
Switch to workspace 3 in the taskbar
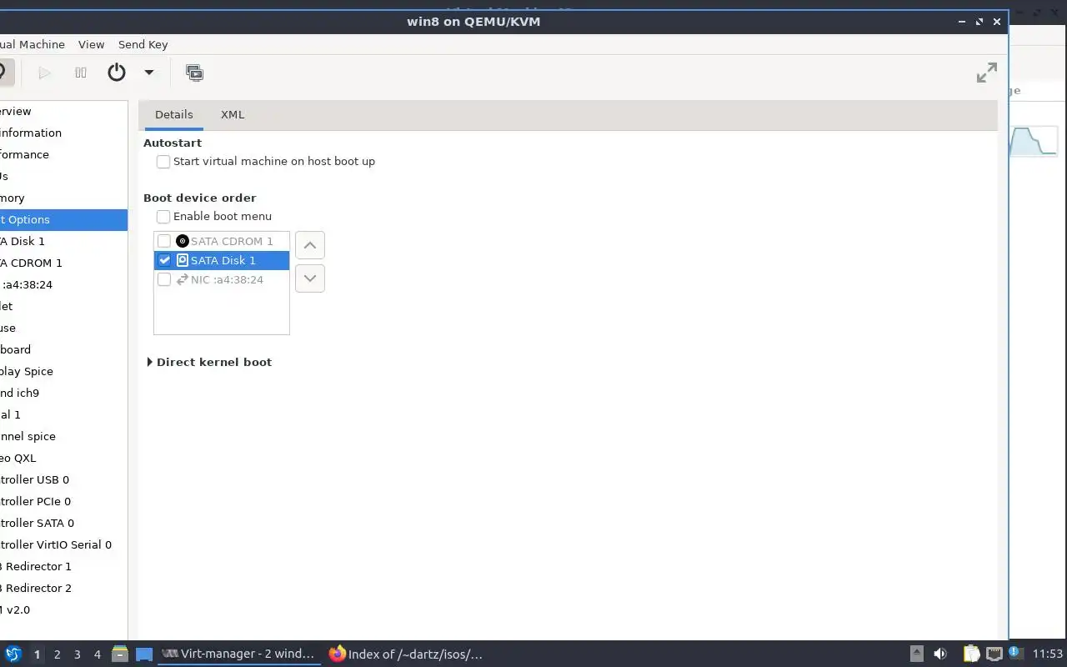(77, 654)
